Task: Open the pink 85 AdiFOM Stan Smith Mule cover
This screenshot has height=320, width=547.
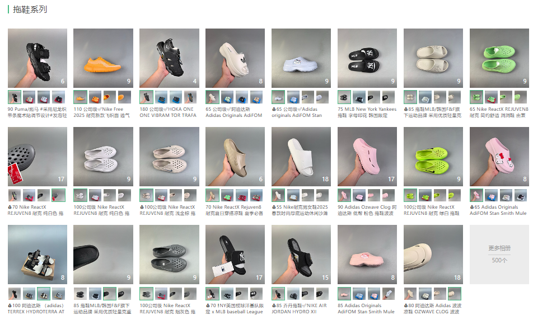Action: (x=367, y=255)
